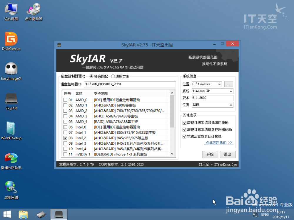Launch DiskGenius from the desktop
This screenshot has width=294, height=220.
[x=11, y=41]
